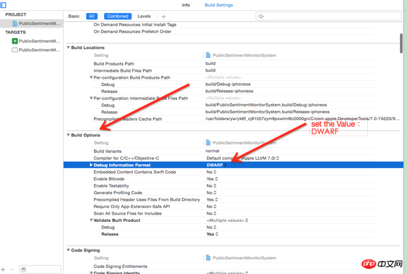
Task: Change Require Only App-Extension-Safe API value
Action: click(211, 207)
